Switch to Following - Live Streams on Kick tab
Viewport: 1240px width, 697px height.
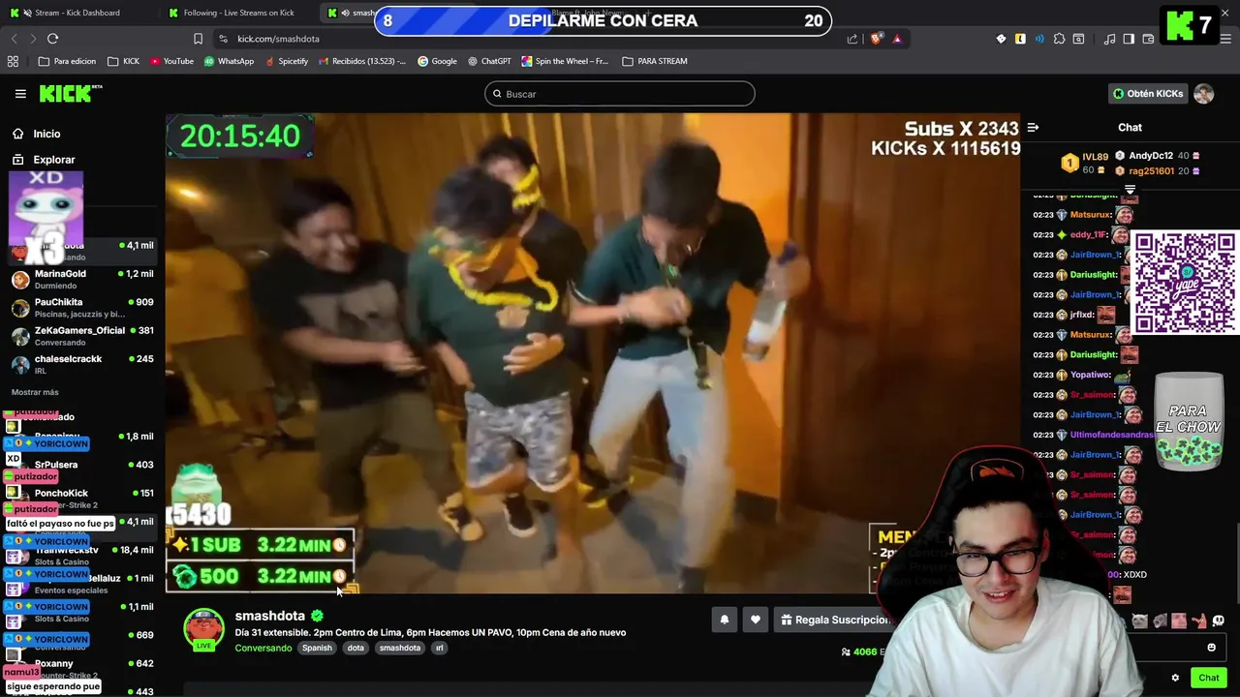[238, 13]
